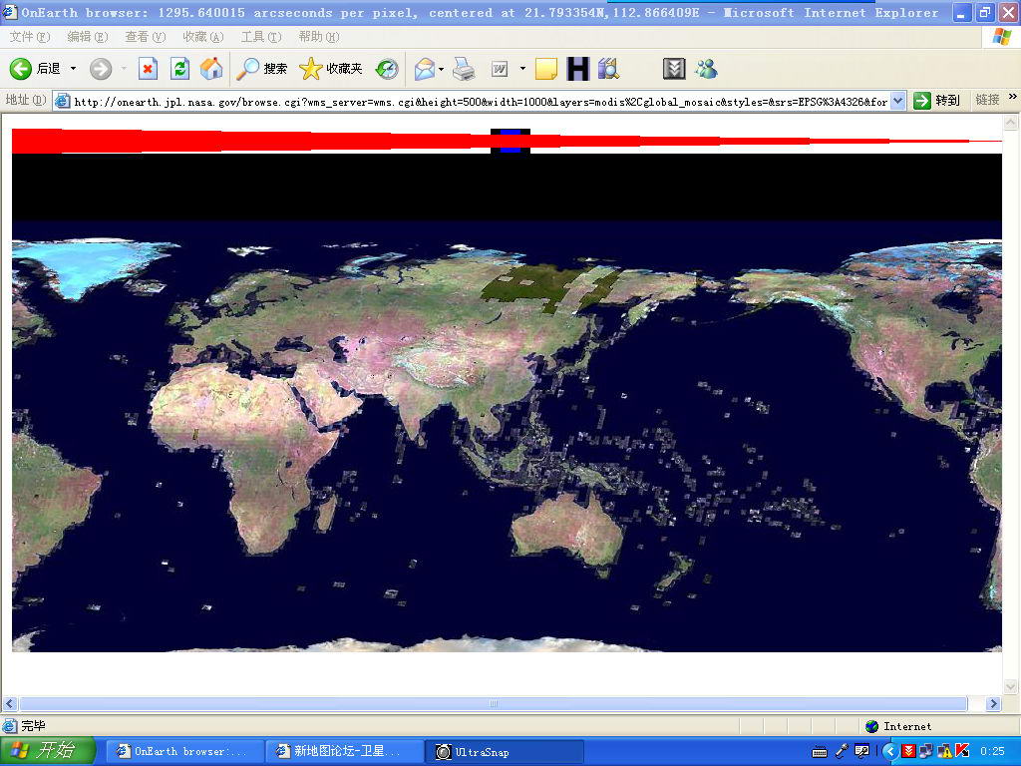This screenshot has width=1021, height=766.
Task: Open the History clock icon
Action: [387, 69]
